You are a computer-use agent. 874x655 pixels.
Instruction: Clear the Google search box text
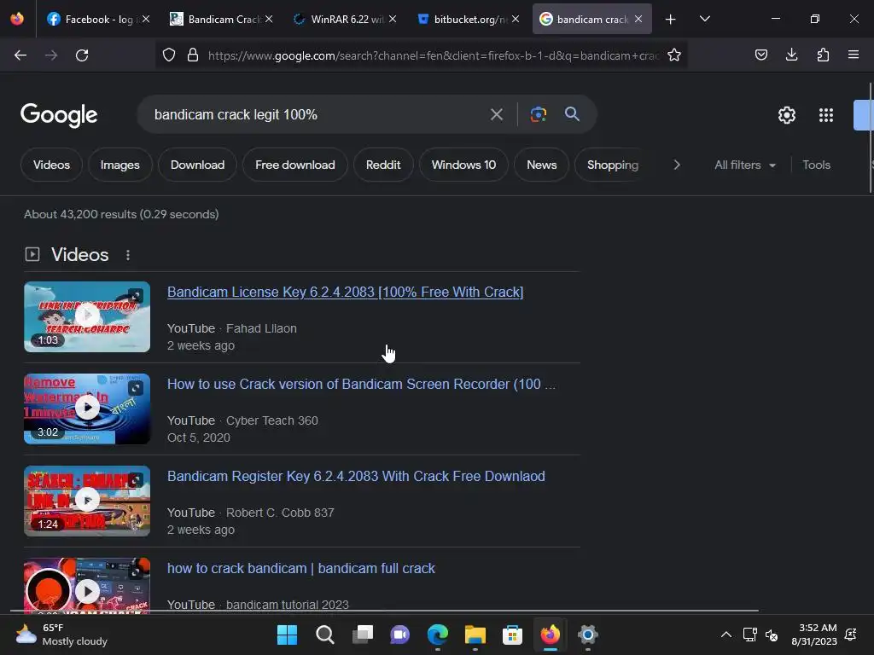496,115
